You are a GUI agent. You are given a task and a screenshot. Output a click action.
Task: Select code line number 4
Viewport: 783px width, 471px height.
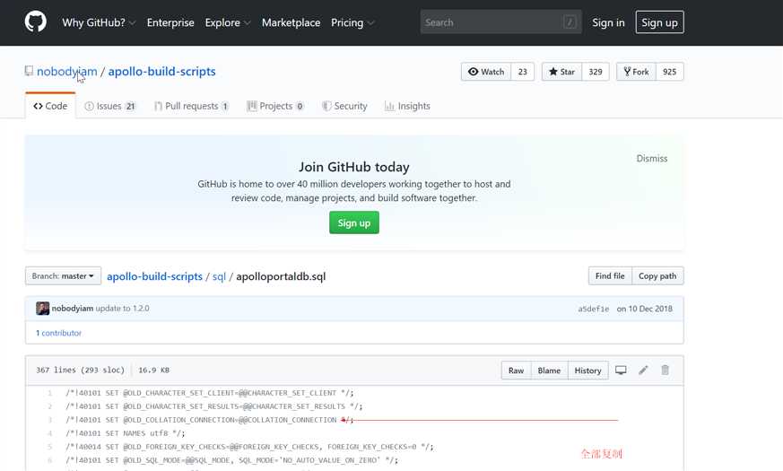50,433
